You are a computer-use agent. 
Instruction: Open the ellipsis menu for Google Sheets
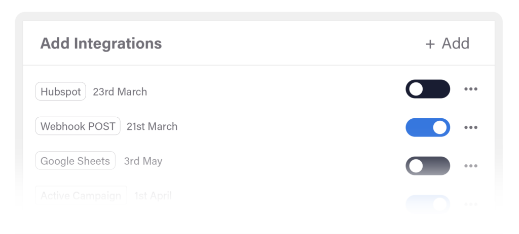point(471,166)
